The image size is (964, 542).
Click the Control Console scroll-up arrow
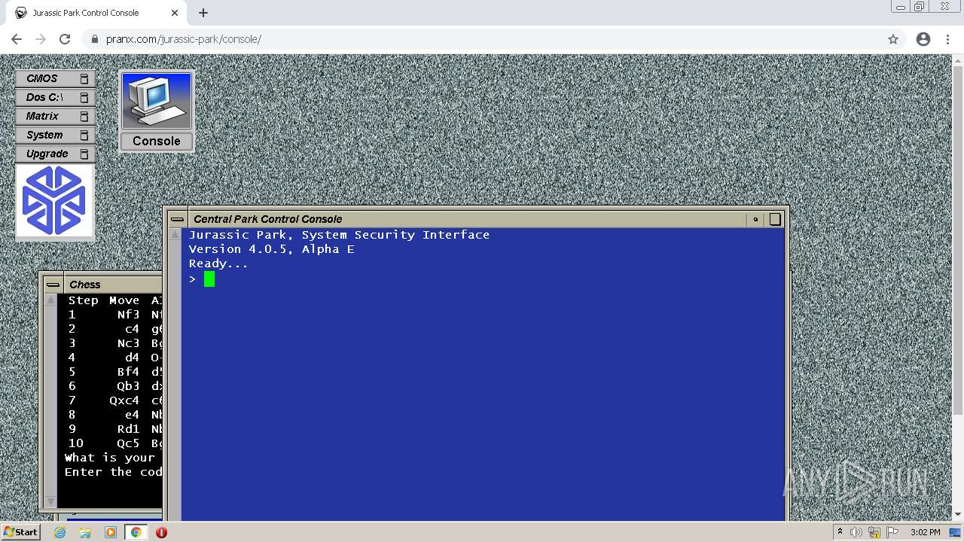pyautogui.click(x=175, y=235)
